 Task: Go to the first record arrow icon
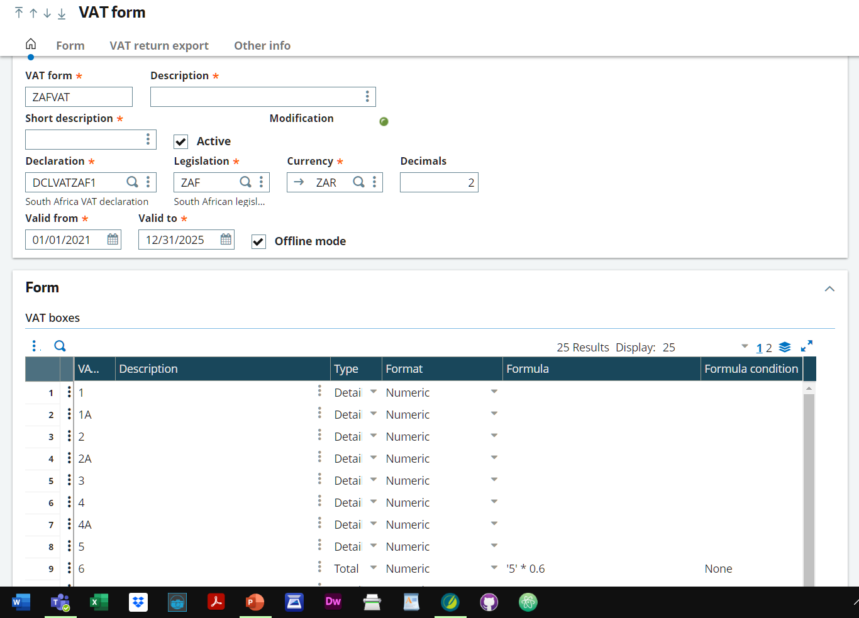click(19, 13)
